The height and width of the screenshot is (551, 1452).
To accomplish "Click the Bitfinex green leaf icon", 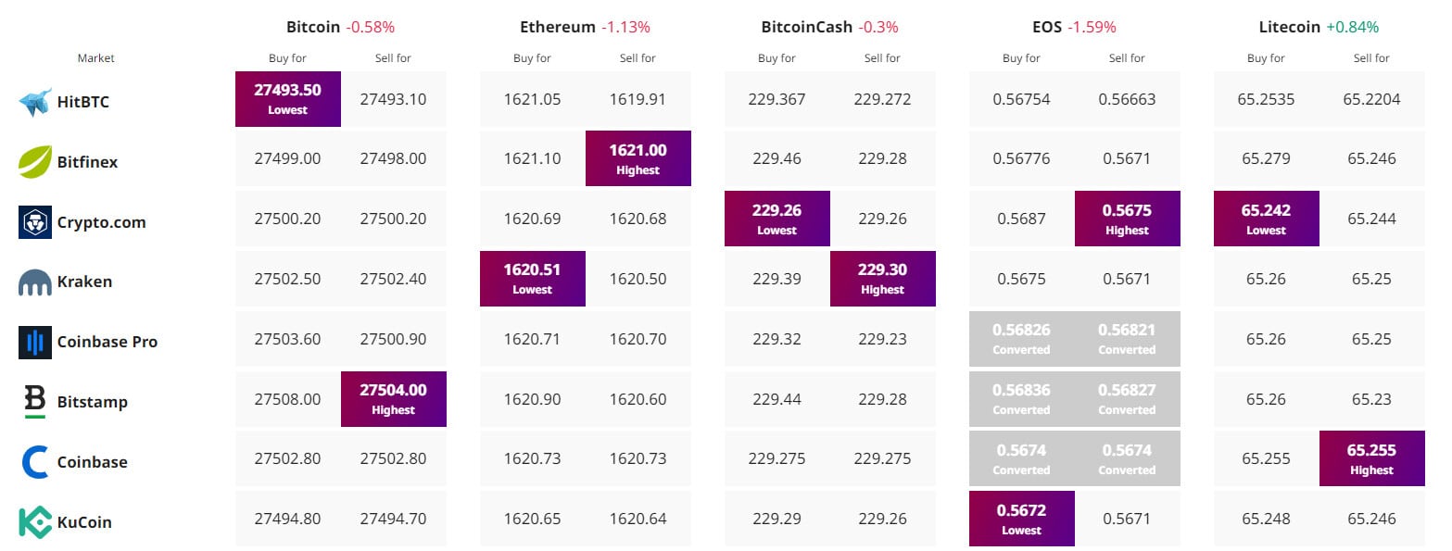I will click(35, 162).
